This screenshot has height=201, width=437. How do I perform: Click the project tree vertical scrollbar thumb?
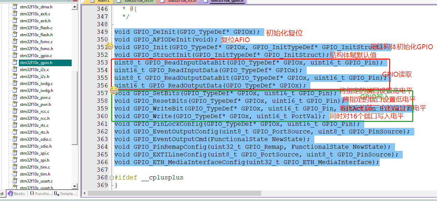(x=75, y=108)
